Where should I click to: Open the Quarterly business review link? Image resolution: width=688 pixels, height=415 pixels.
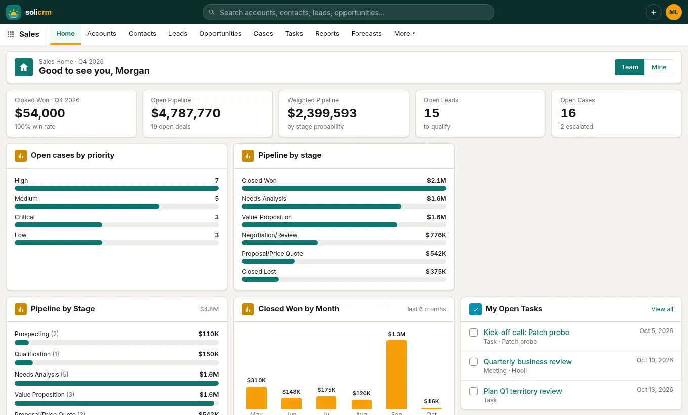click(528, 362)
